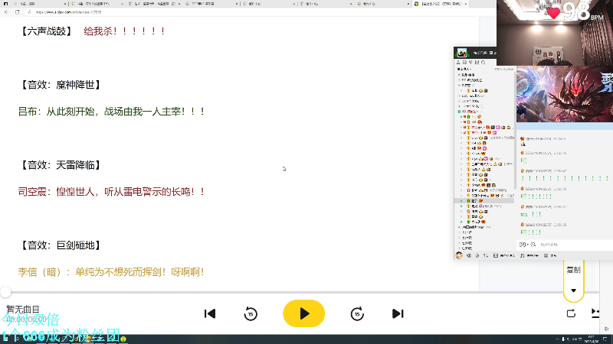Click the game artwork banner in the chat window
The height and width of the screenshot is (344, 613).
[565, 94]
